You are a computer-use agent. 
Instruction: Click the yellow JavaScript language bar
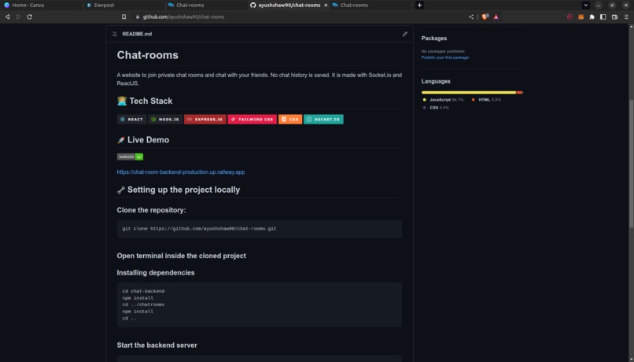[469, 93]
